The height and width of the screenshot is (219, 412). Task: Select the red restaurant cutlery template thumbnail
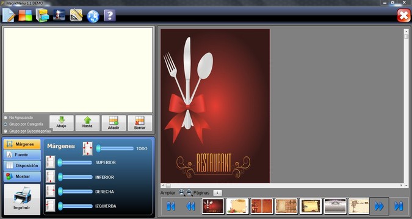(213, 206)
